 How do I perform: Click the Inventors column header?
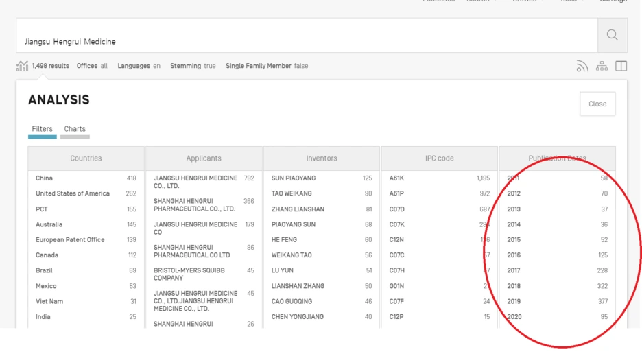click(322, 158)
